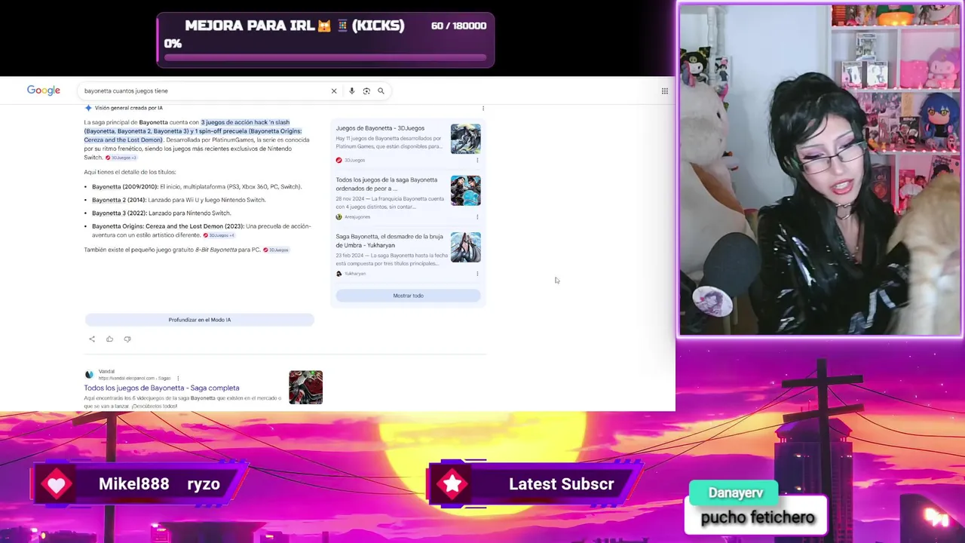Click the 3DJuegos chip after 8-Bit Bayonetta
This screenshot has width=965, height=543.
(276, 250)
